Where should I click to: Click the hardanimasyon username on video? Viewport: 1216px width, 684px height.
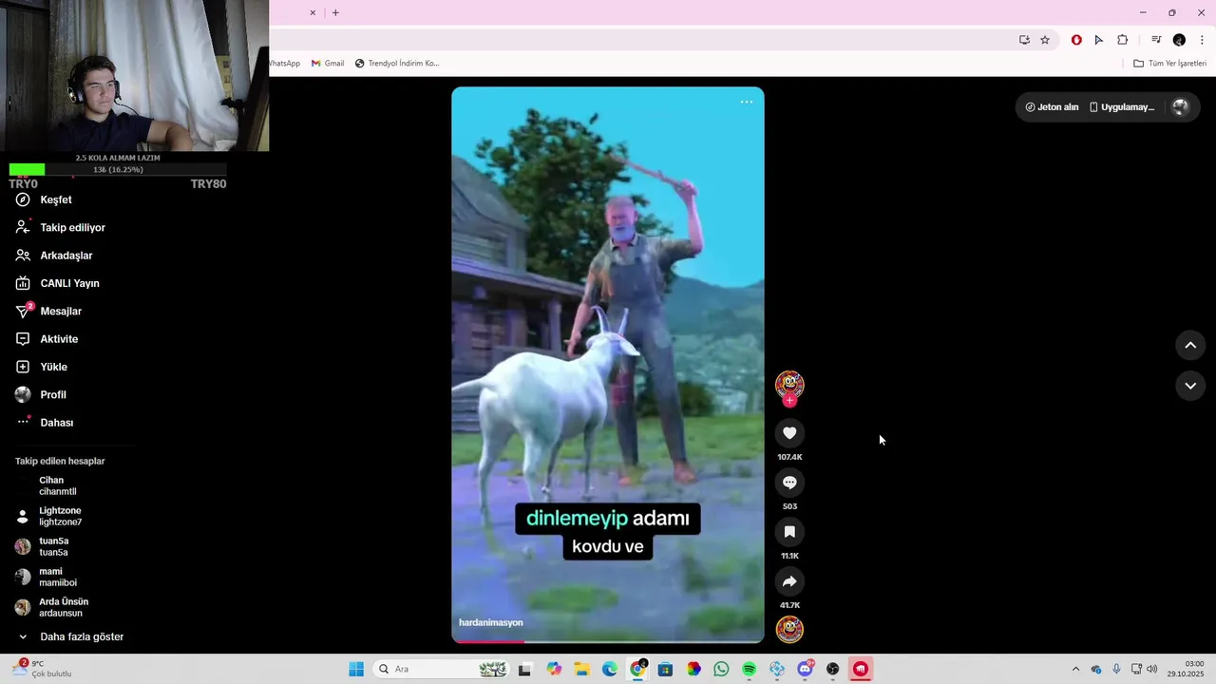click(491, 623)
